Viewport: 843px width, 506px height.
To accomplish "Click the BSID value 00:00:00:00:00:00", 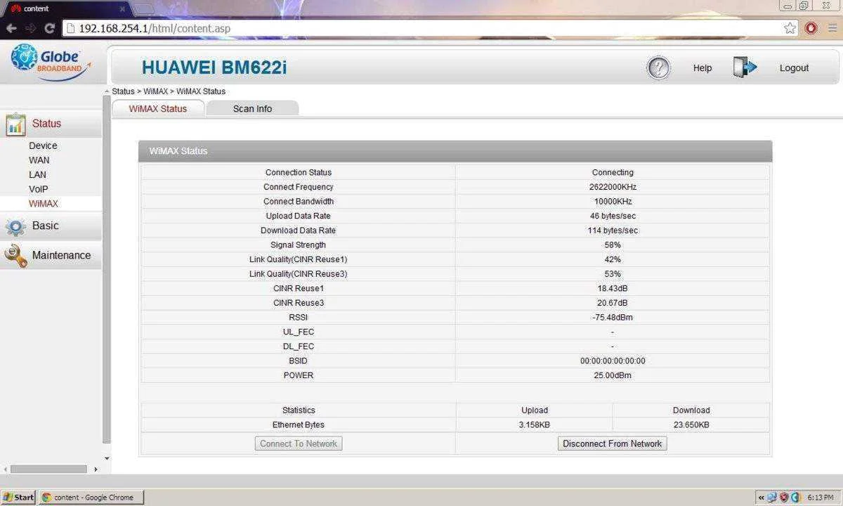I will pos(613,361).
